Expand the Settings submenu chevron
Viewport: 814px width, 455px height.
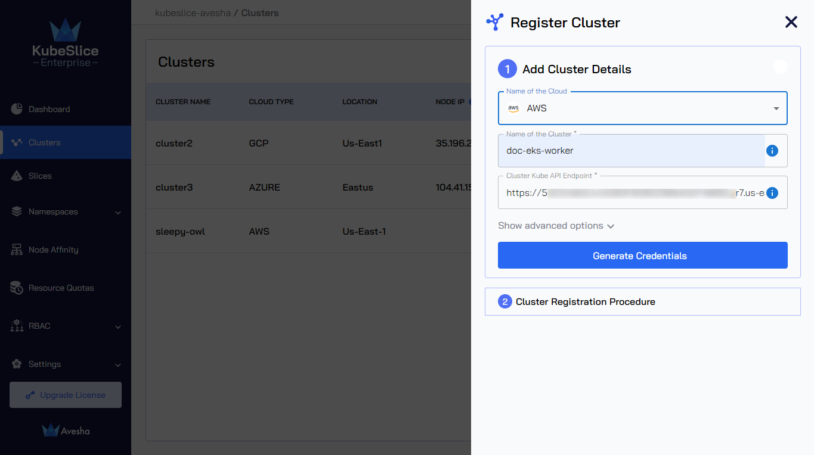(118, 364)
